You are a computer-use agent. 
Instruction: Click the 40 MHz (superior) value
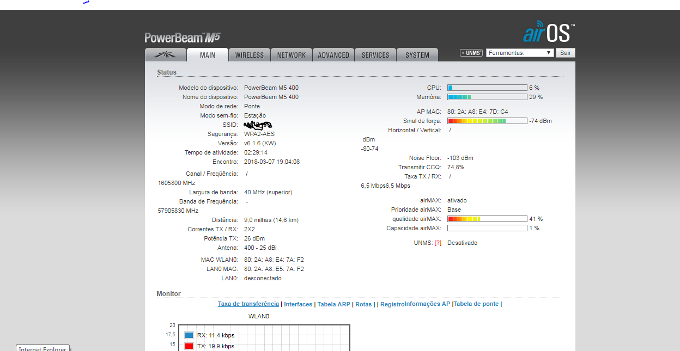[268, 192]
